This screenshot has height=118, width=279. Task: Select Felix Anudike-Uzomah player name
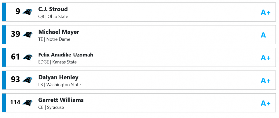66,55
